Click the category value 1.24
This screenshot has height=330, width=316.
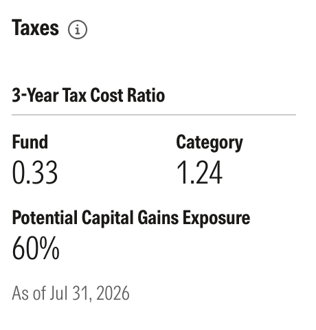click(199, 173)
